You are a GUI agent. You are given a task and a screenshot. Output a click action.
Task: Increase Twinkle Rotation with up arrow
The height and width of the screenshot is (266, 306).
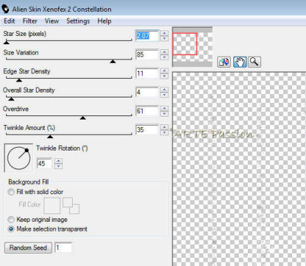(x=59, y=161)
